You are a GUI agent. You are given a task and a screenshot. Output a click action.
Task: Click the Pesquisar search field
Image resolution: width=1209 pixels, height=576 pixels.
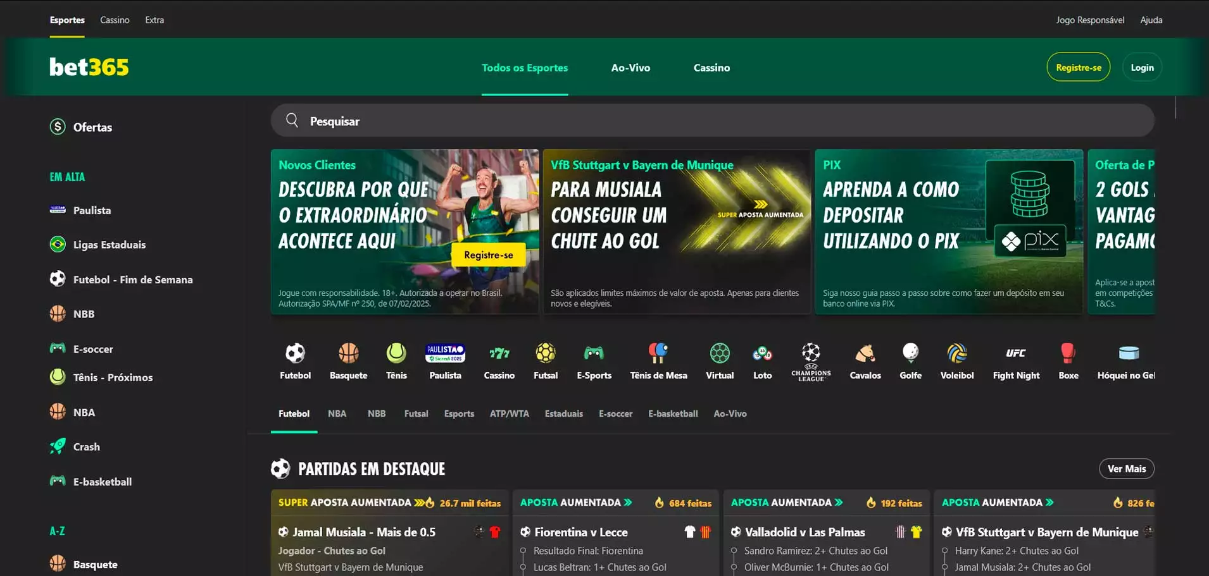[x=712, y=121]
